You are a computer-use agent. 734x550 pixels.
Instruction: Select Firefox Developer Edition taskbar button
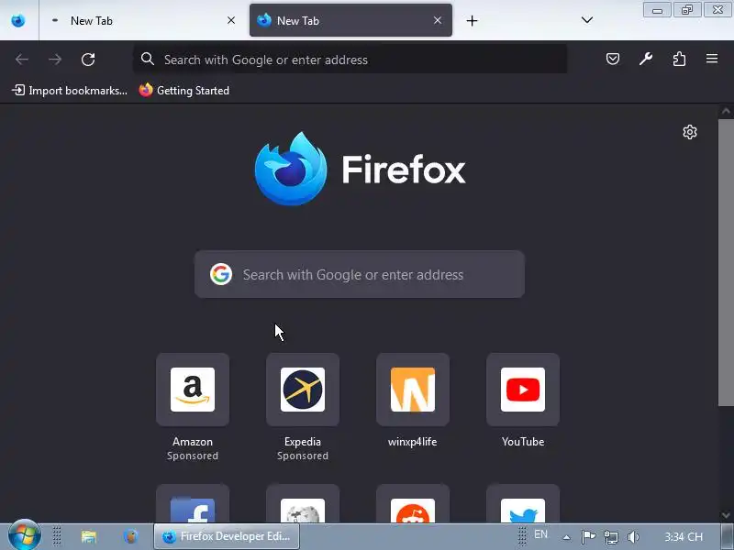pyautogui.click(x=227, y=536)
